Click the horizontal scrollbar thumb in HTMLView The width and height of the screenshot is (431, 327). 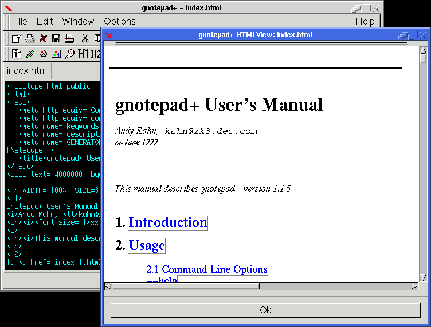tap(186, 286)
